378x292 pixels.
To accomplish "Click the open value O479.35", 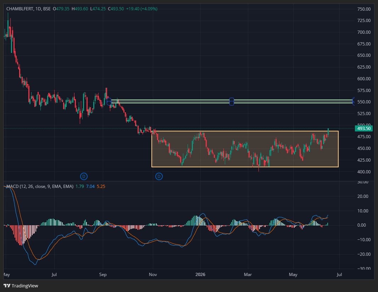I will [61, 9].
